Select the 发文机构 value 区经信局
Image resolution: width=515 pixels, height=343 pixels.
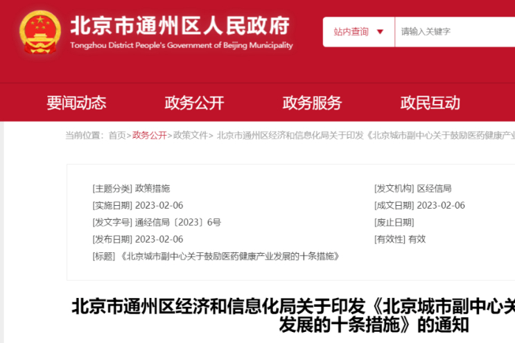pyautogui.click(x=434, y=188)
